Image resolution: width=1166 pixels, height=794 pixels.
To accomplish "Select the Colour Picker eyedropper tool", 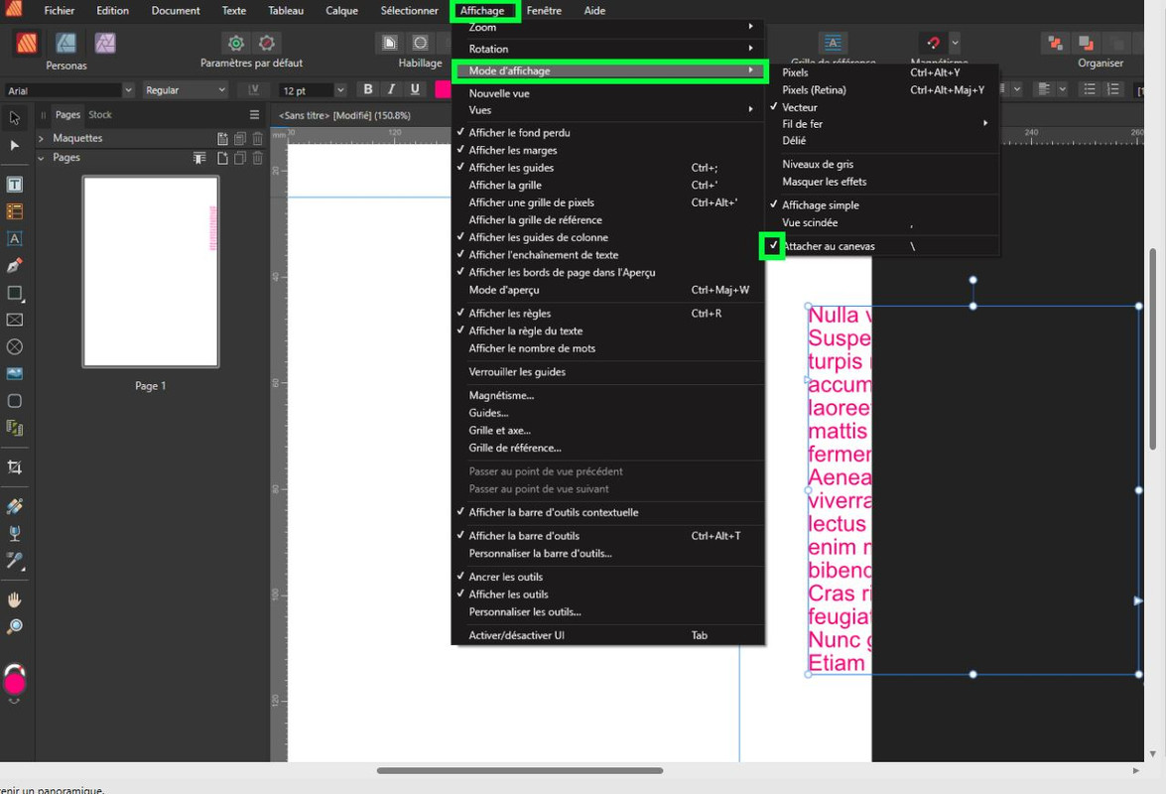I will pos(14,561).
